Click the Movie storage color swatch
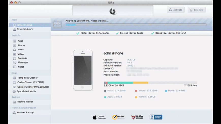Screen dimensions: 221x124 coord(166,91)
